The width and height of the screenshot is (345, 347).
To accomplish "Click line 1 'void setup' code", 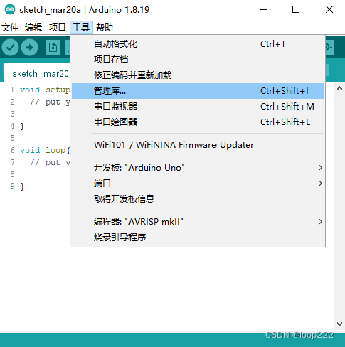I will point(45,90).
